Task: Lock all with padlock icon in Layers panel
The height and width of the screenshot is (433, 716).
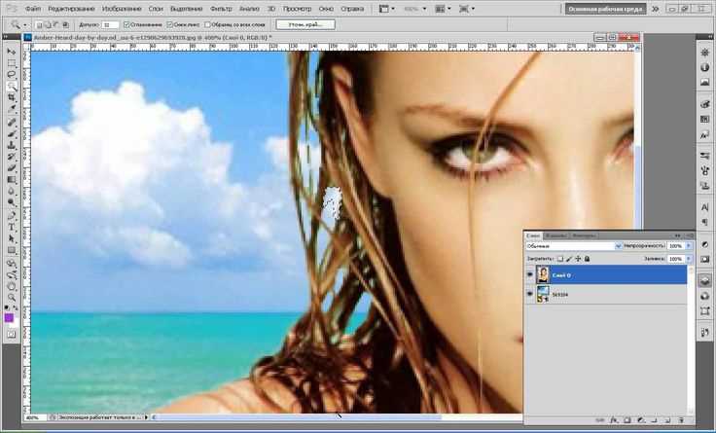Action: point(588,259)
